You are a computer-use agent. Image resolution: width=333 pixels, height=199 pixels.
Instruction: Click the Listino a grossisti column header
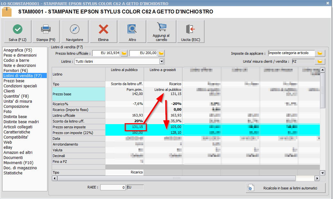click(163, 74)
